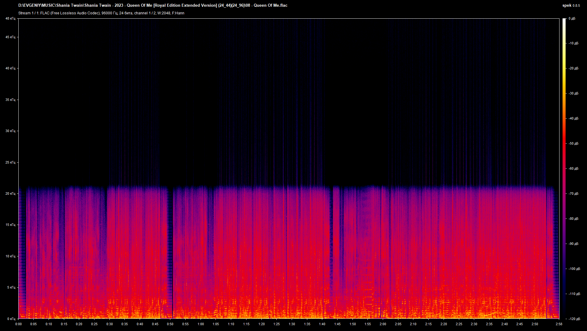
Task: Click the 2:58 end time marker
Action: (559, 324)
